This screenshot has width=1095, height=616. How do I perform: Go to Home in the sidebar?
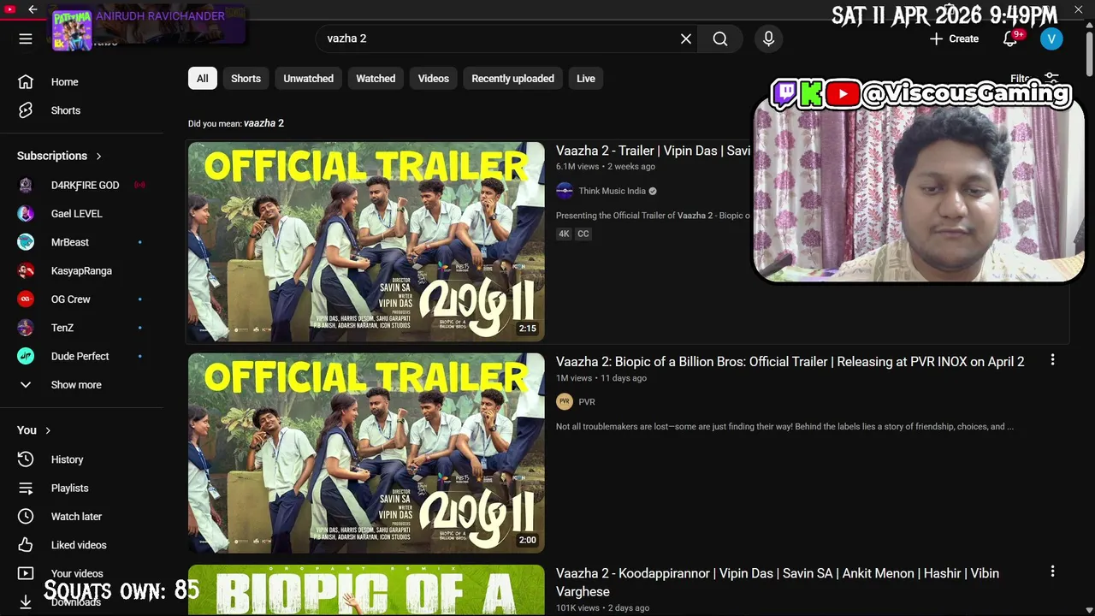coord(82,82)
